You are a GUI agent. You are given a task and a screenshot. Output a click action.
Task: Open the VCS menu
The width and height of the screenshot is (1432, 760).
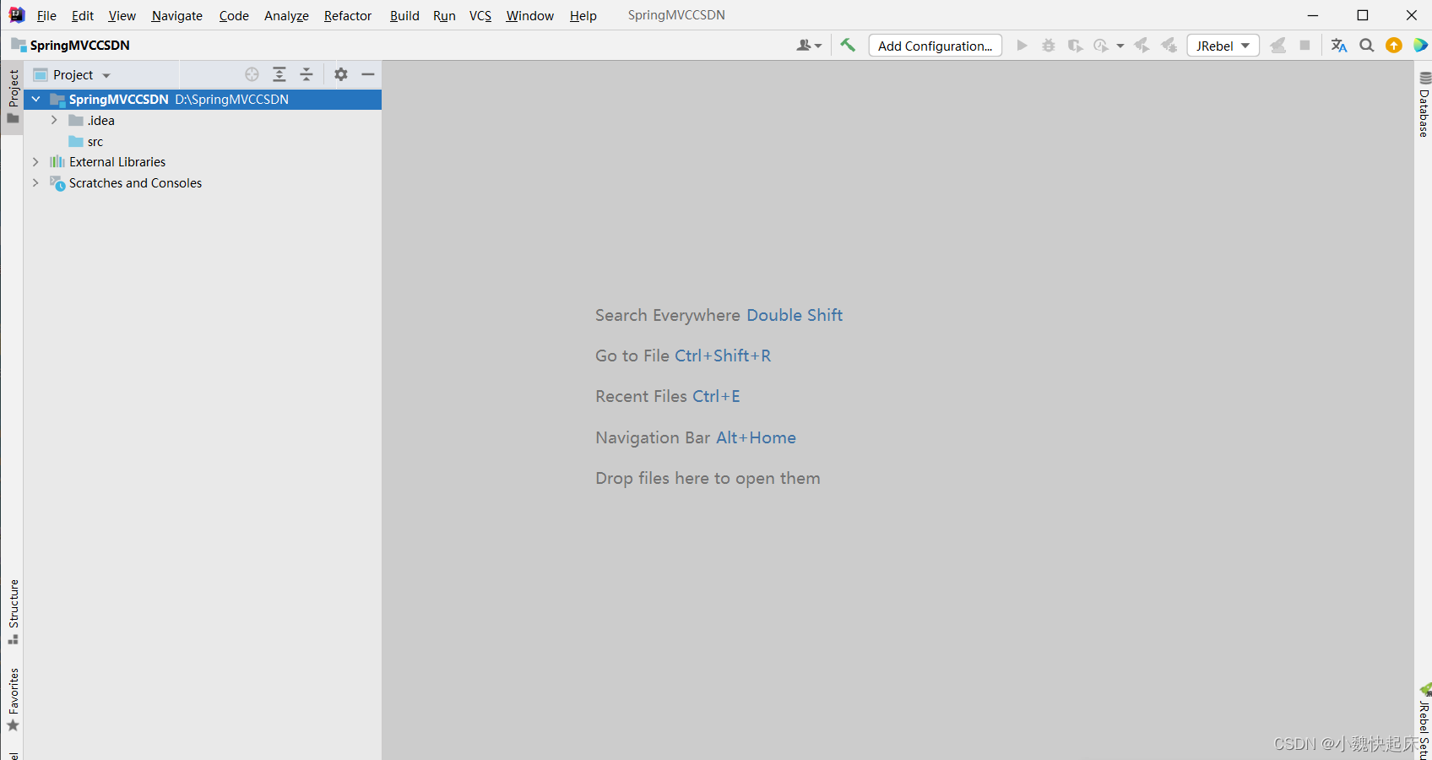coord(480,15)
